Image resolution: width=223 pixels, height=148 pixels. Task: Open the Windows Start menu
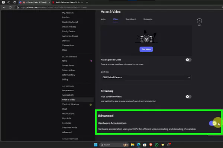click(x=96, y=145)
